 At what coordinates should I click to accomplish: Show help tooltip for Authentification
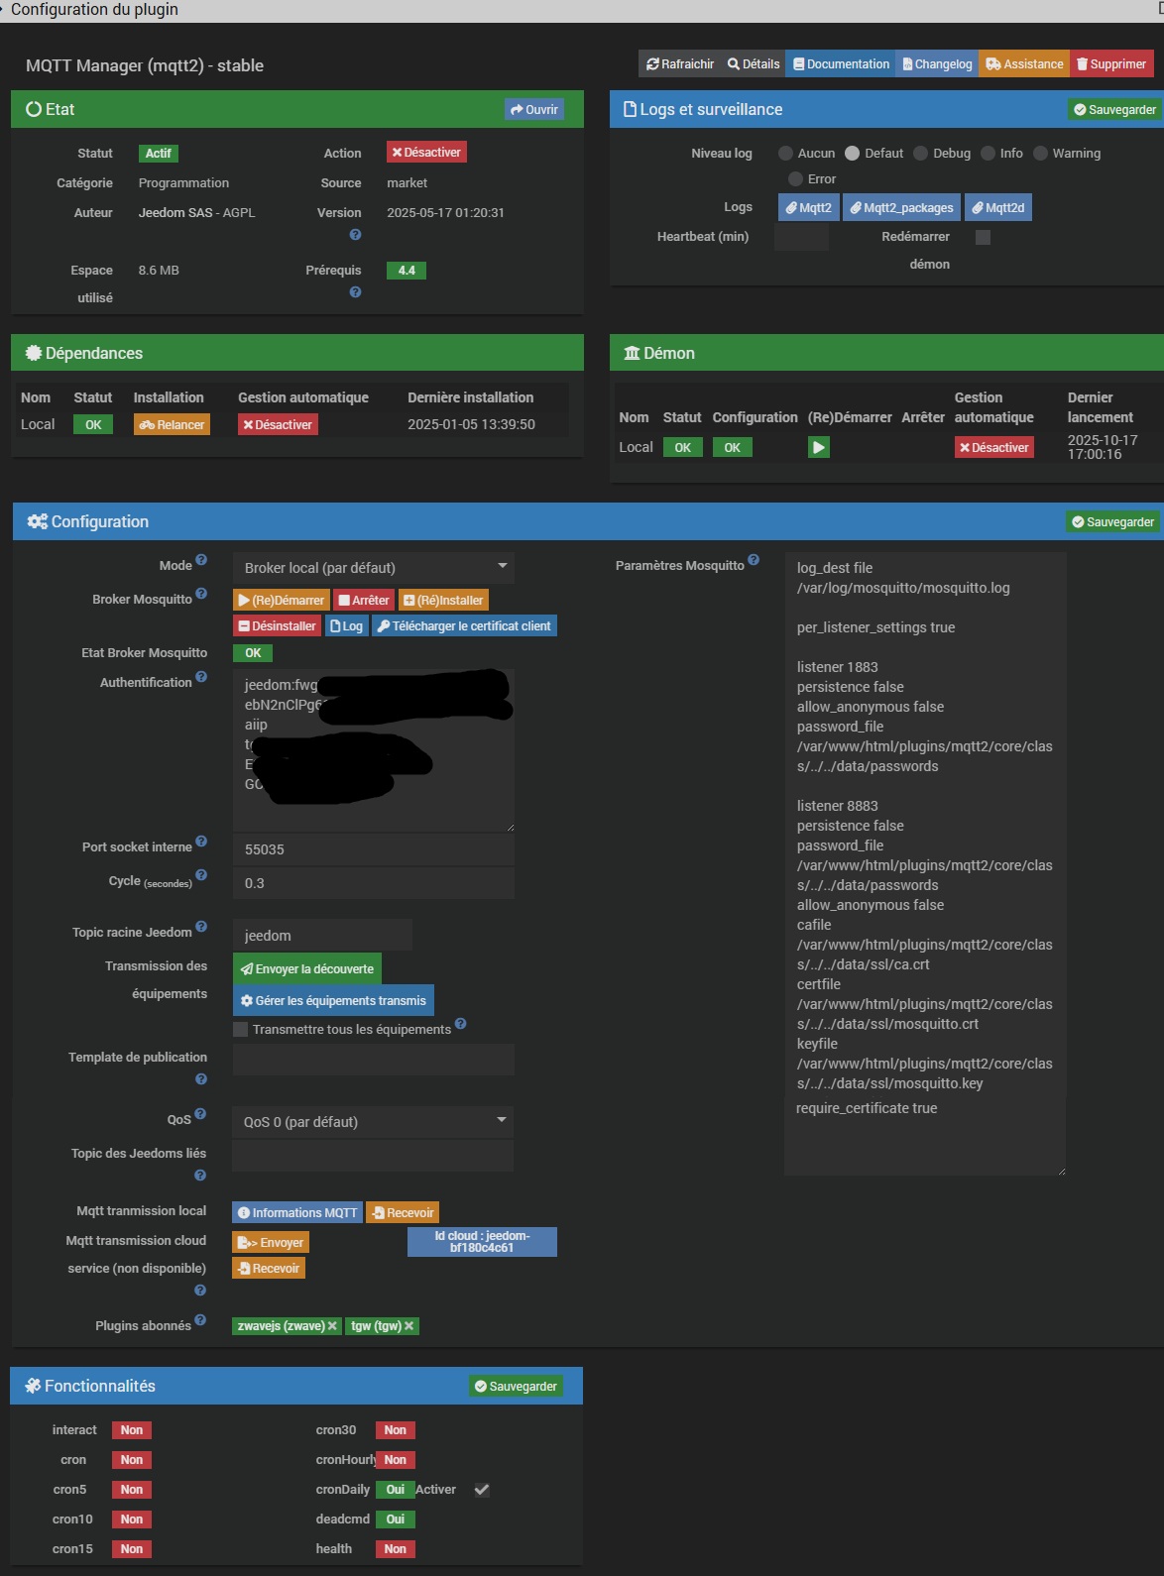201,677
